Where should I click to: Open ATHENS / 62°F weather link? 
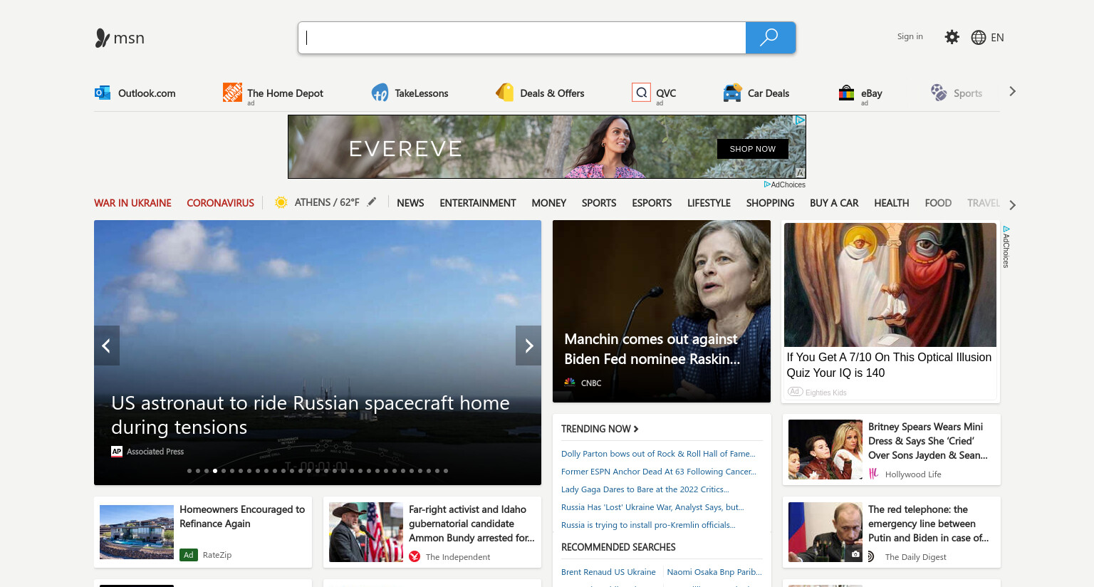click(327, 202)
